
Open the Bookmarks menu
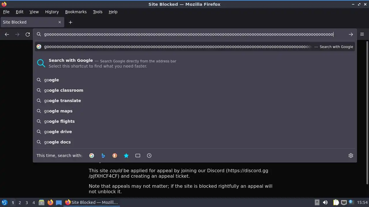click(x=76, y=12)
